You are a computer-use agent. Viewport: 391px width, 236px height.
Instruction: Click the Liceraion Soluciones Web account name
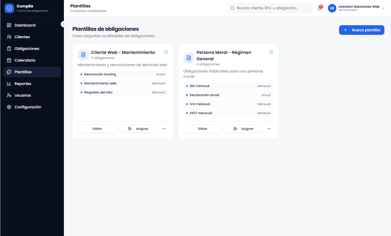pos(359,7)
